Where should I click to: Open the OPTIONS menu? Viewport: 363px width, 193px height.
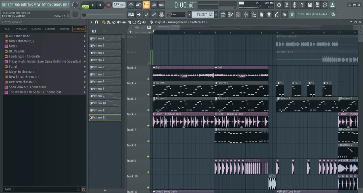(x=47, y=5)
